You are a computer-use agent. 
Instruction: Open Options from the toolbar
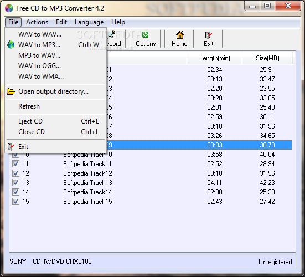click(146, 39)
